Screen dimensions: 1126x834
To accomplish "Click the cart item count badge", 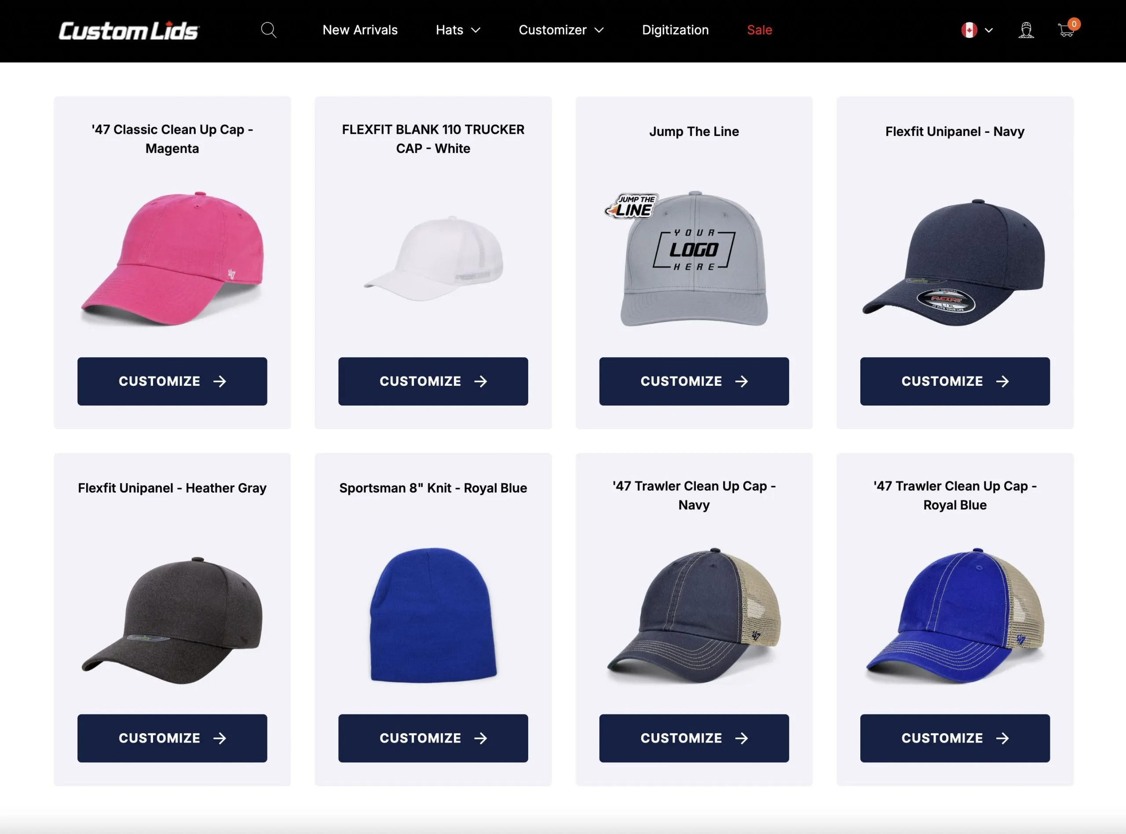I will pos(1074,24).
